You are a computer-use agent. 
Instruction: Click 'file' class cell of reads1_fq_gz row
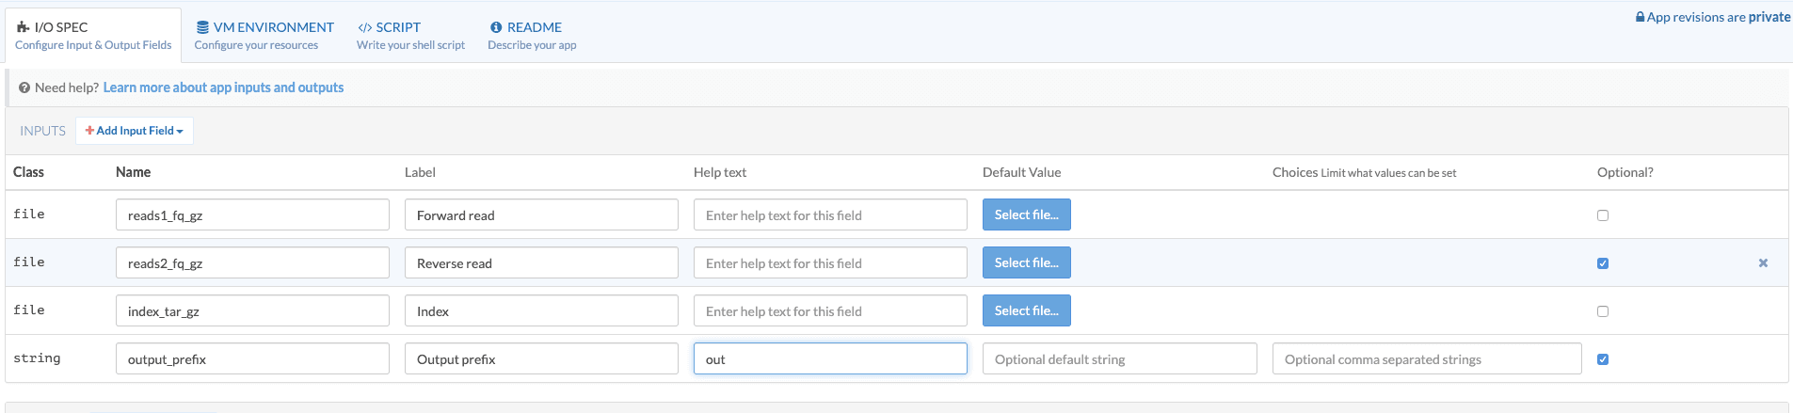29,214
